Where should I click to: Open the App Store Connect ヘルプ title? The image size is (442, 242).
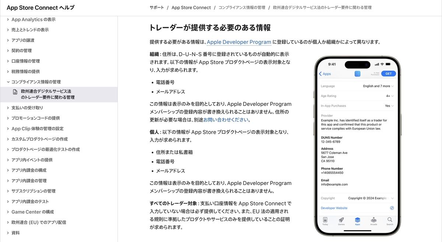coord(41,7)
